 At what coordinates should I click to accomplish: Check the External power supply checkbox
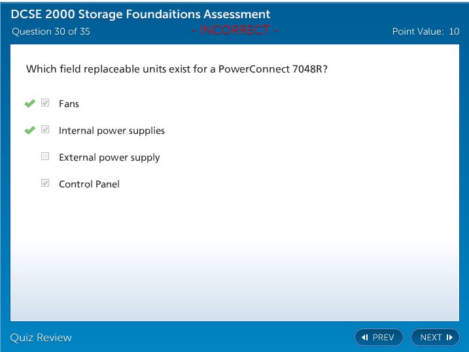pos(45,157)
